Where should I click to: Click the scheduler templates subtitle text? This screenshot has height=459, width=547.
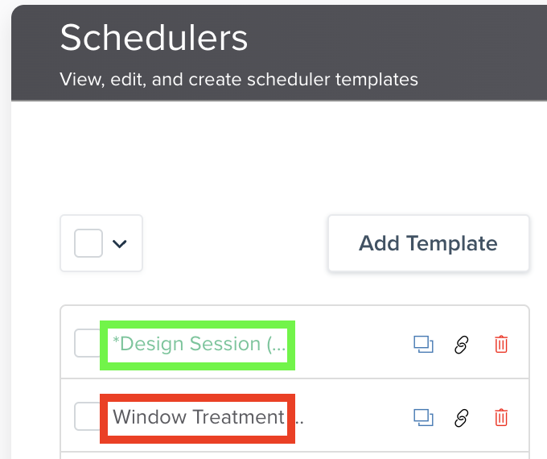pyautogui.click(x=239, y=80)
